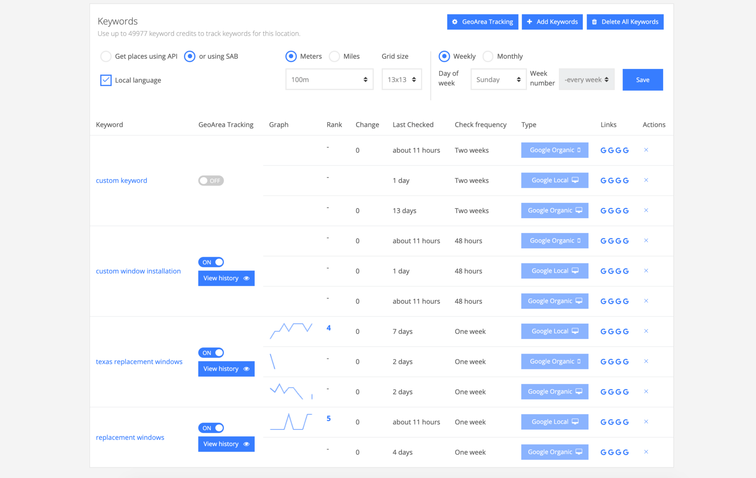Uncheck the Local language checkbox

tap(106, 80)
